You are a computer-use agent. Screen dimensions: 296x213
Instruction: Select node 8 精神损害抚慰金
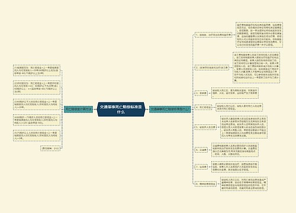pos(205,184)
